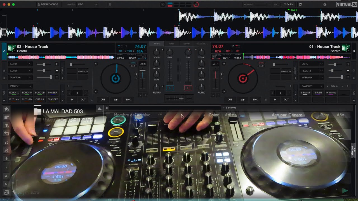
Task: Open deck B key 07A dropdown arrow
Action: pos(213,51)
